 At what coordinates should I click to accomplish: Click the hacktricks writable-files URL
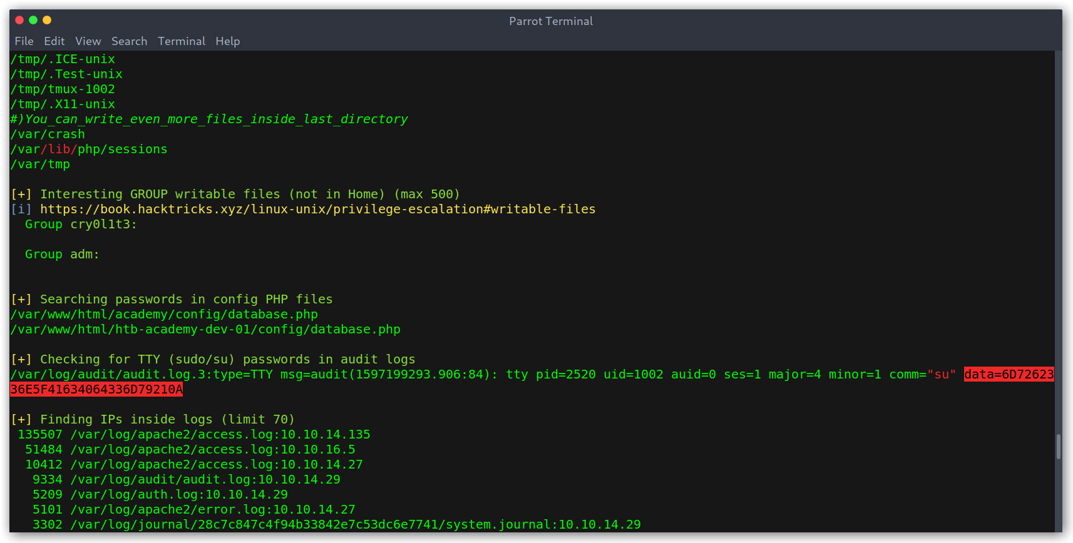(318, 209)
